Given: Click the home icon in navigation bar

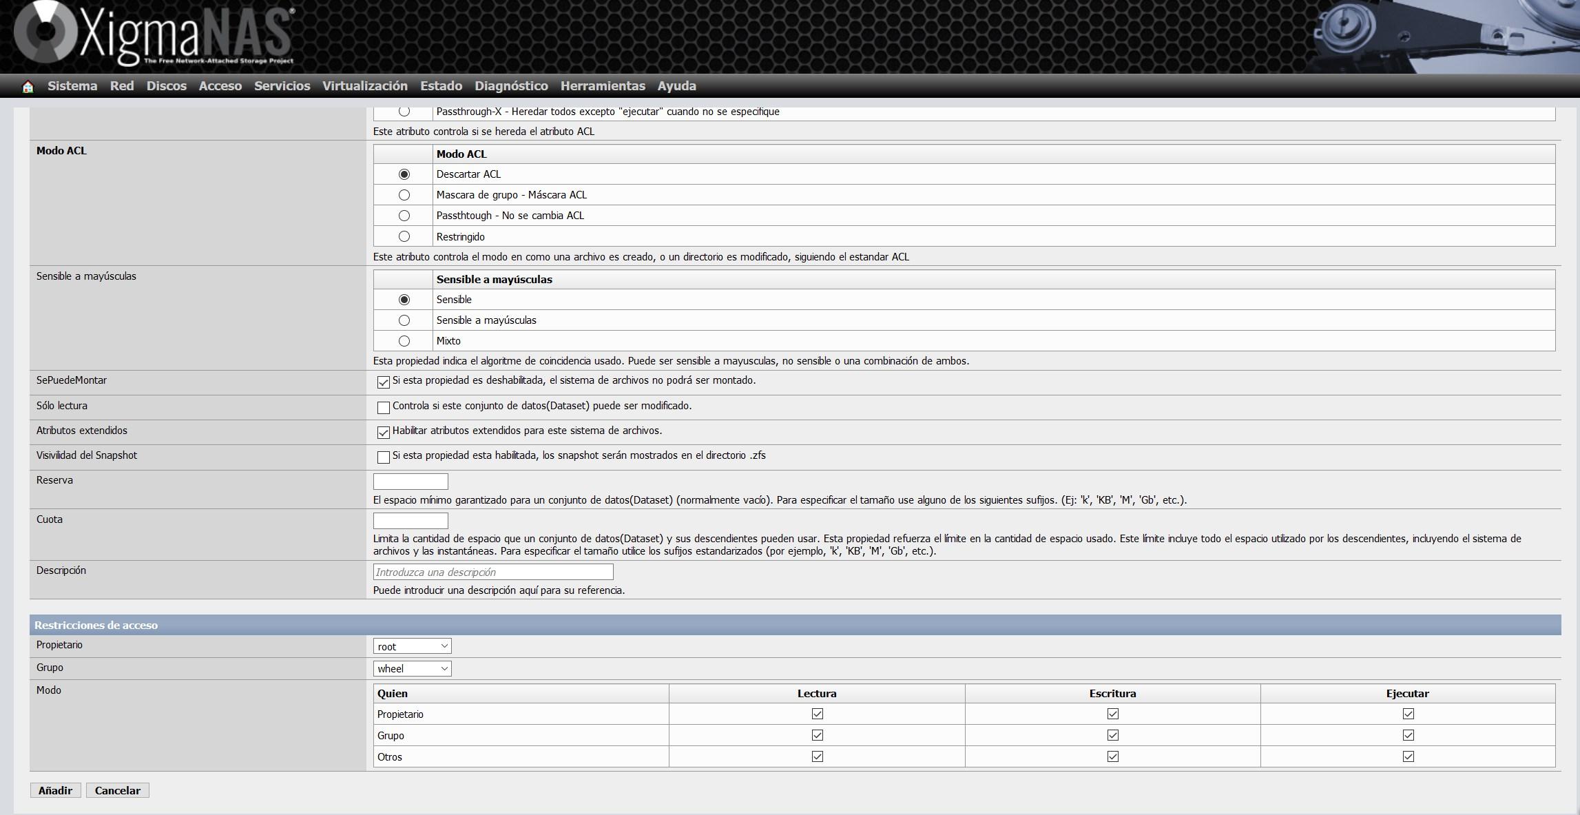Looking at the screenshot, I should (28, 87).
